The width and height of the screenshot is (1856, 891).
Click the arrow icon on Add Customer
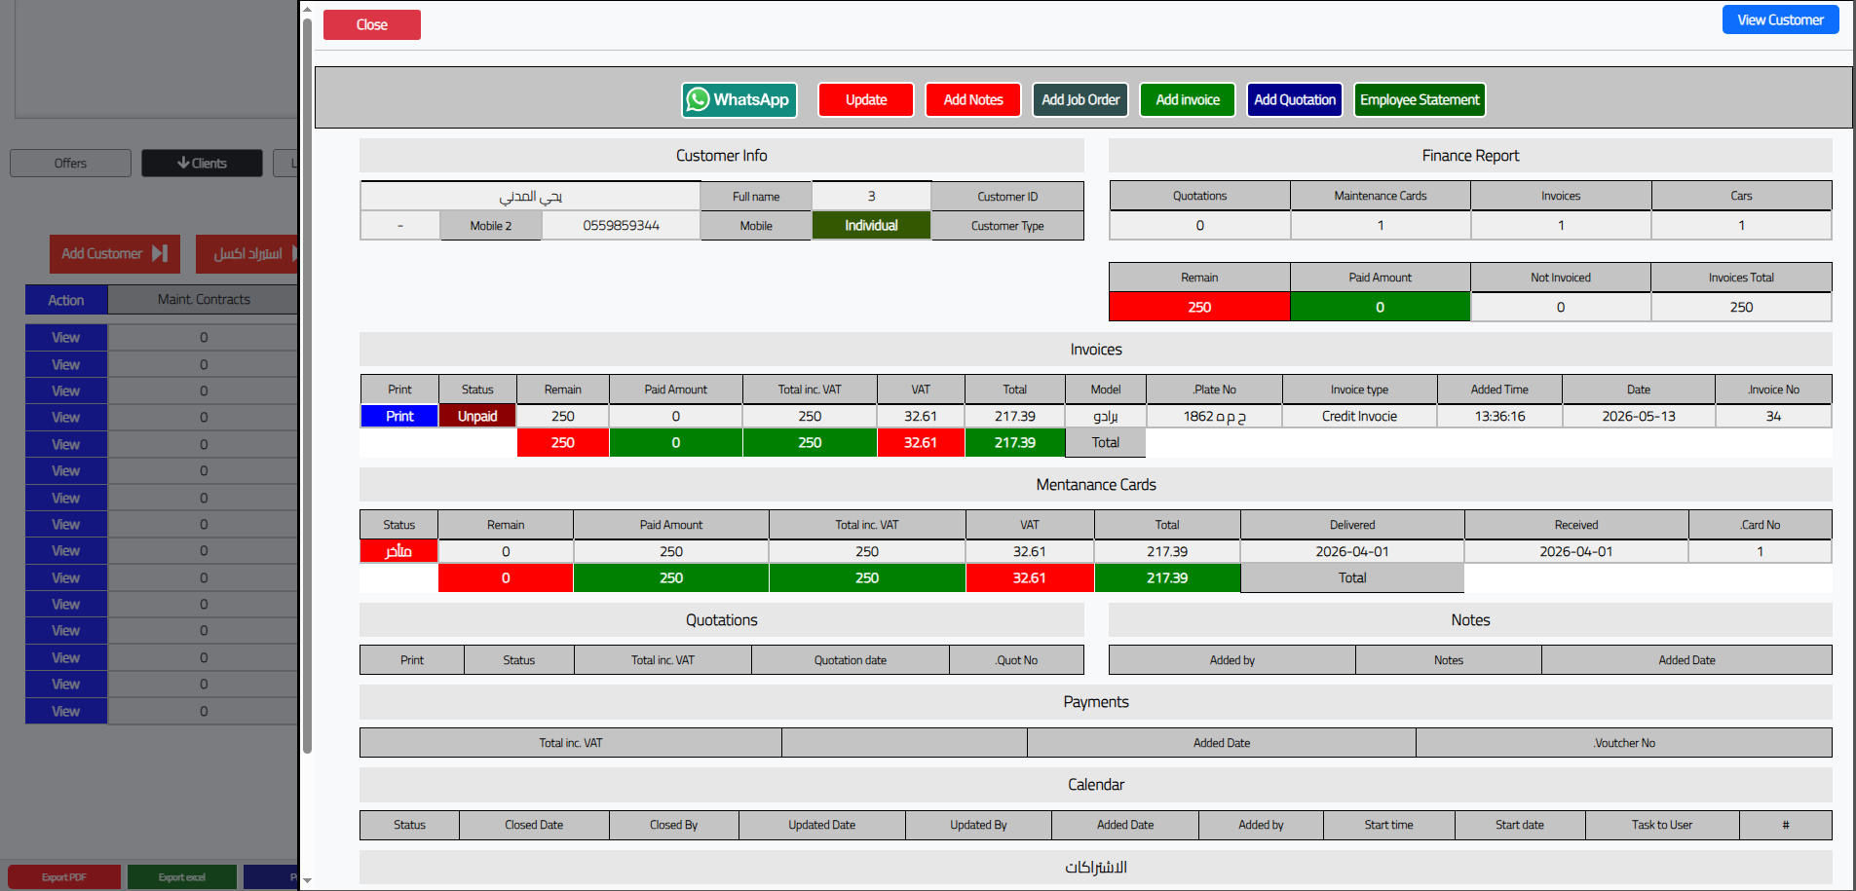tap(160, 253)
